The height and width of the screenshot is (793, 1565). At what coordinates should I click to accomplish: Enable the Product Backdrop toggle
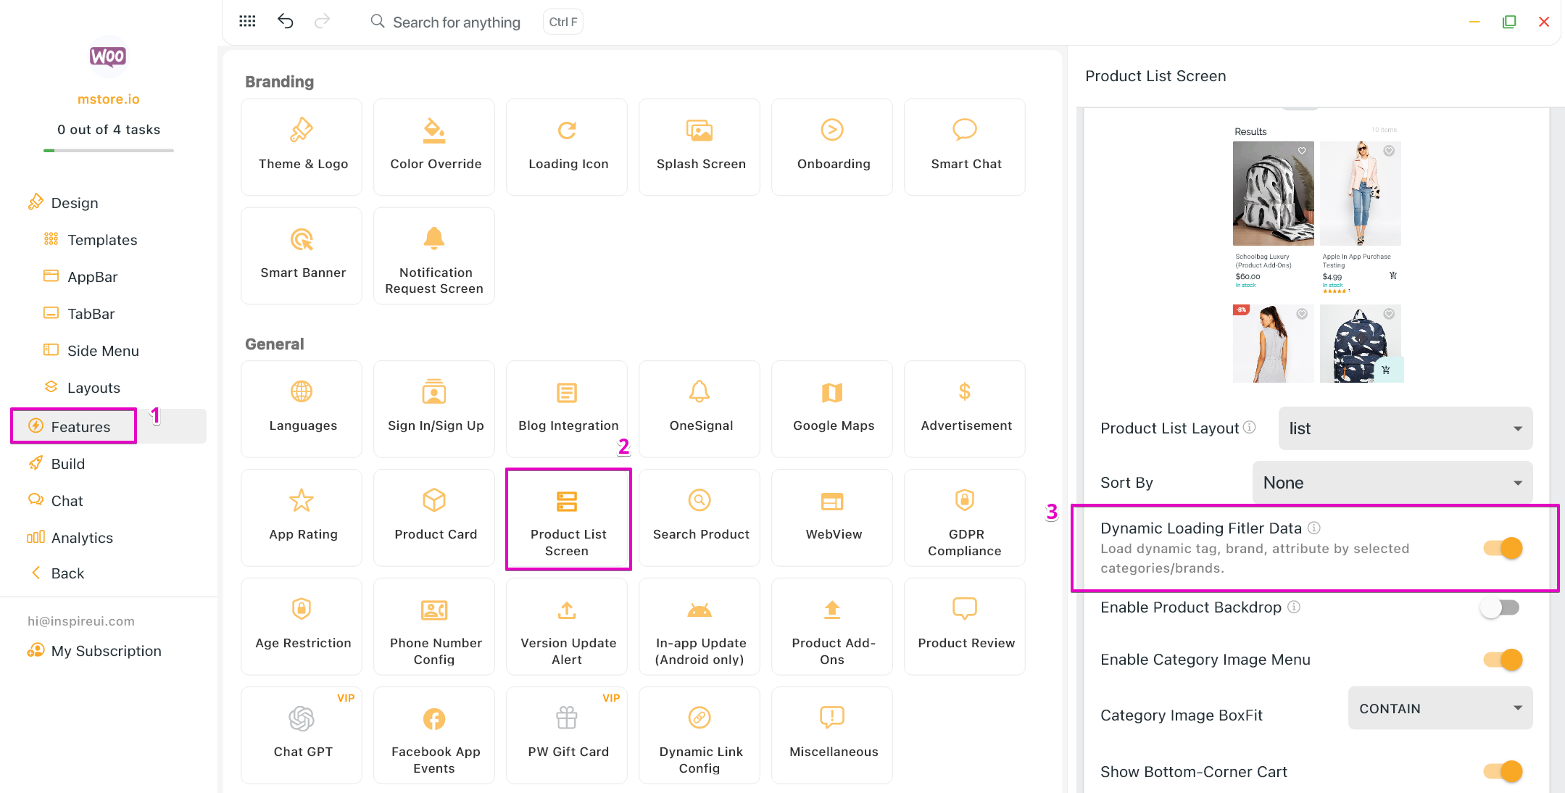[x=1500, y=607]
